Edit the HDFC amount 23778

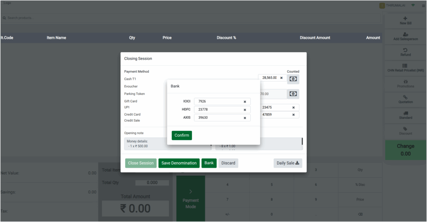pos(222,109)
